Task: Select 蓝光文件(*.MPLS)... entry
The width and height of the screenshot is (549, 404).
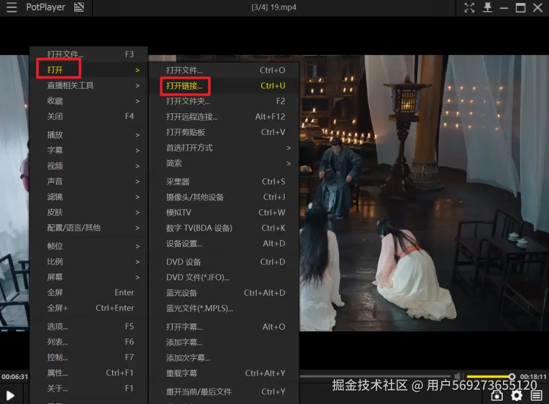Action: point(224,308)
